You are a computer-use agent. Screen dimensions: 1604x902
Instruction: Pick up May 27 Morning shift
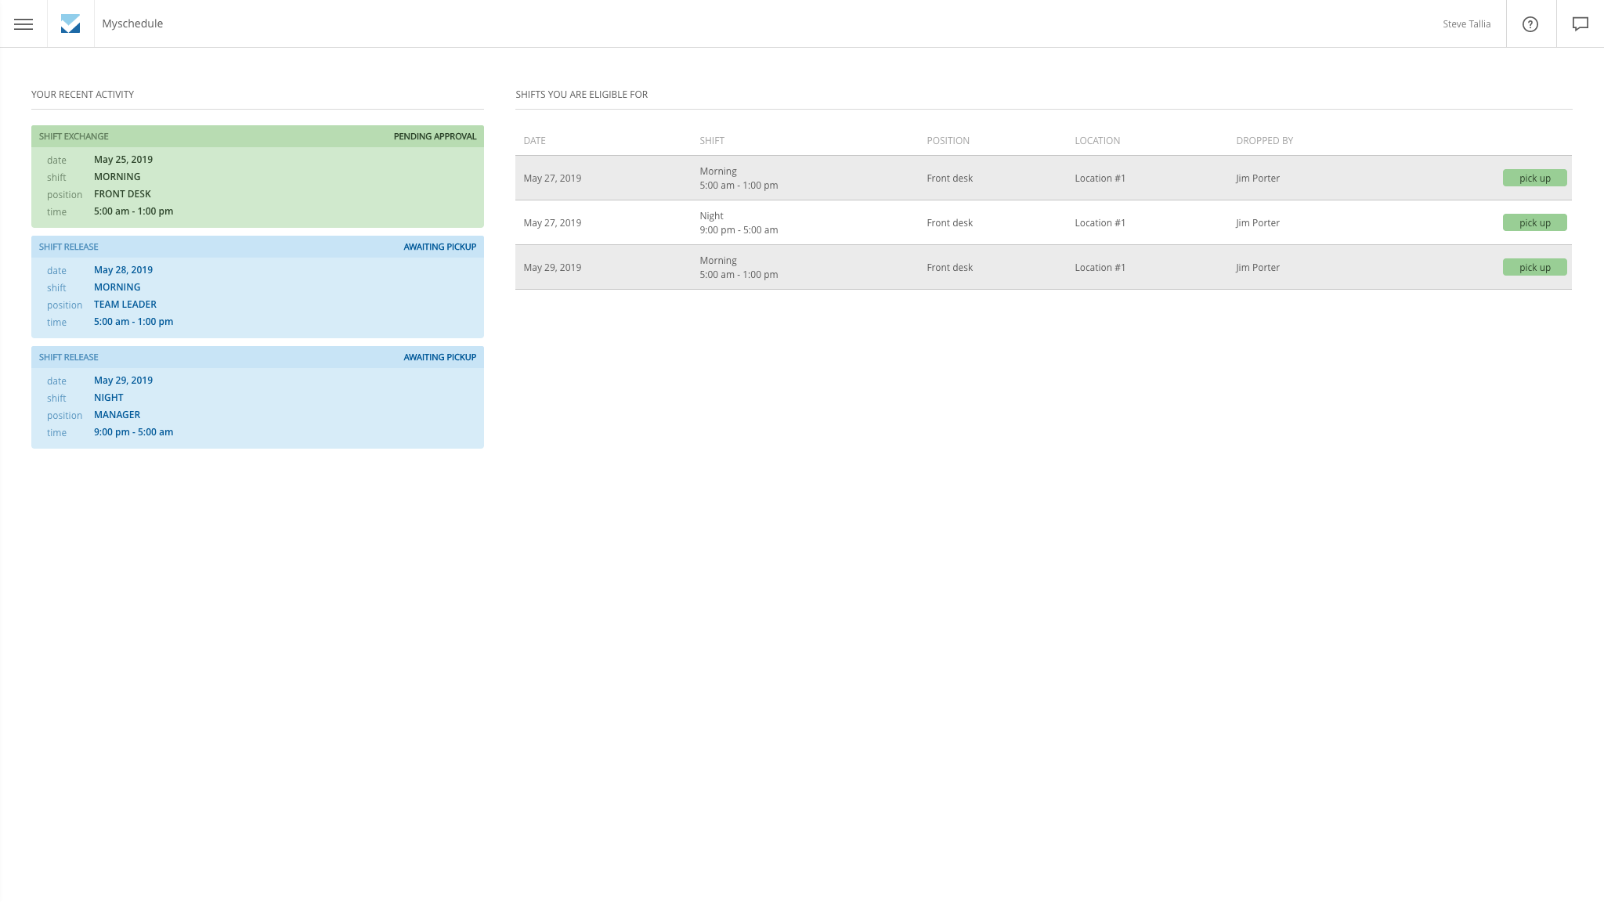click(1534, 178)
